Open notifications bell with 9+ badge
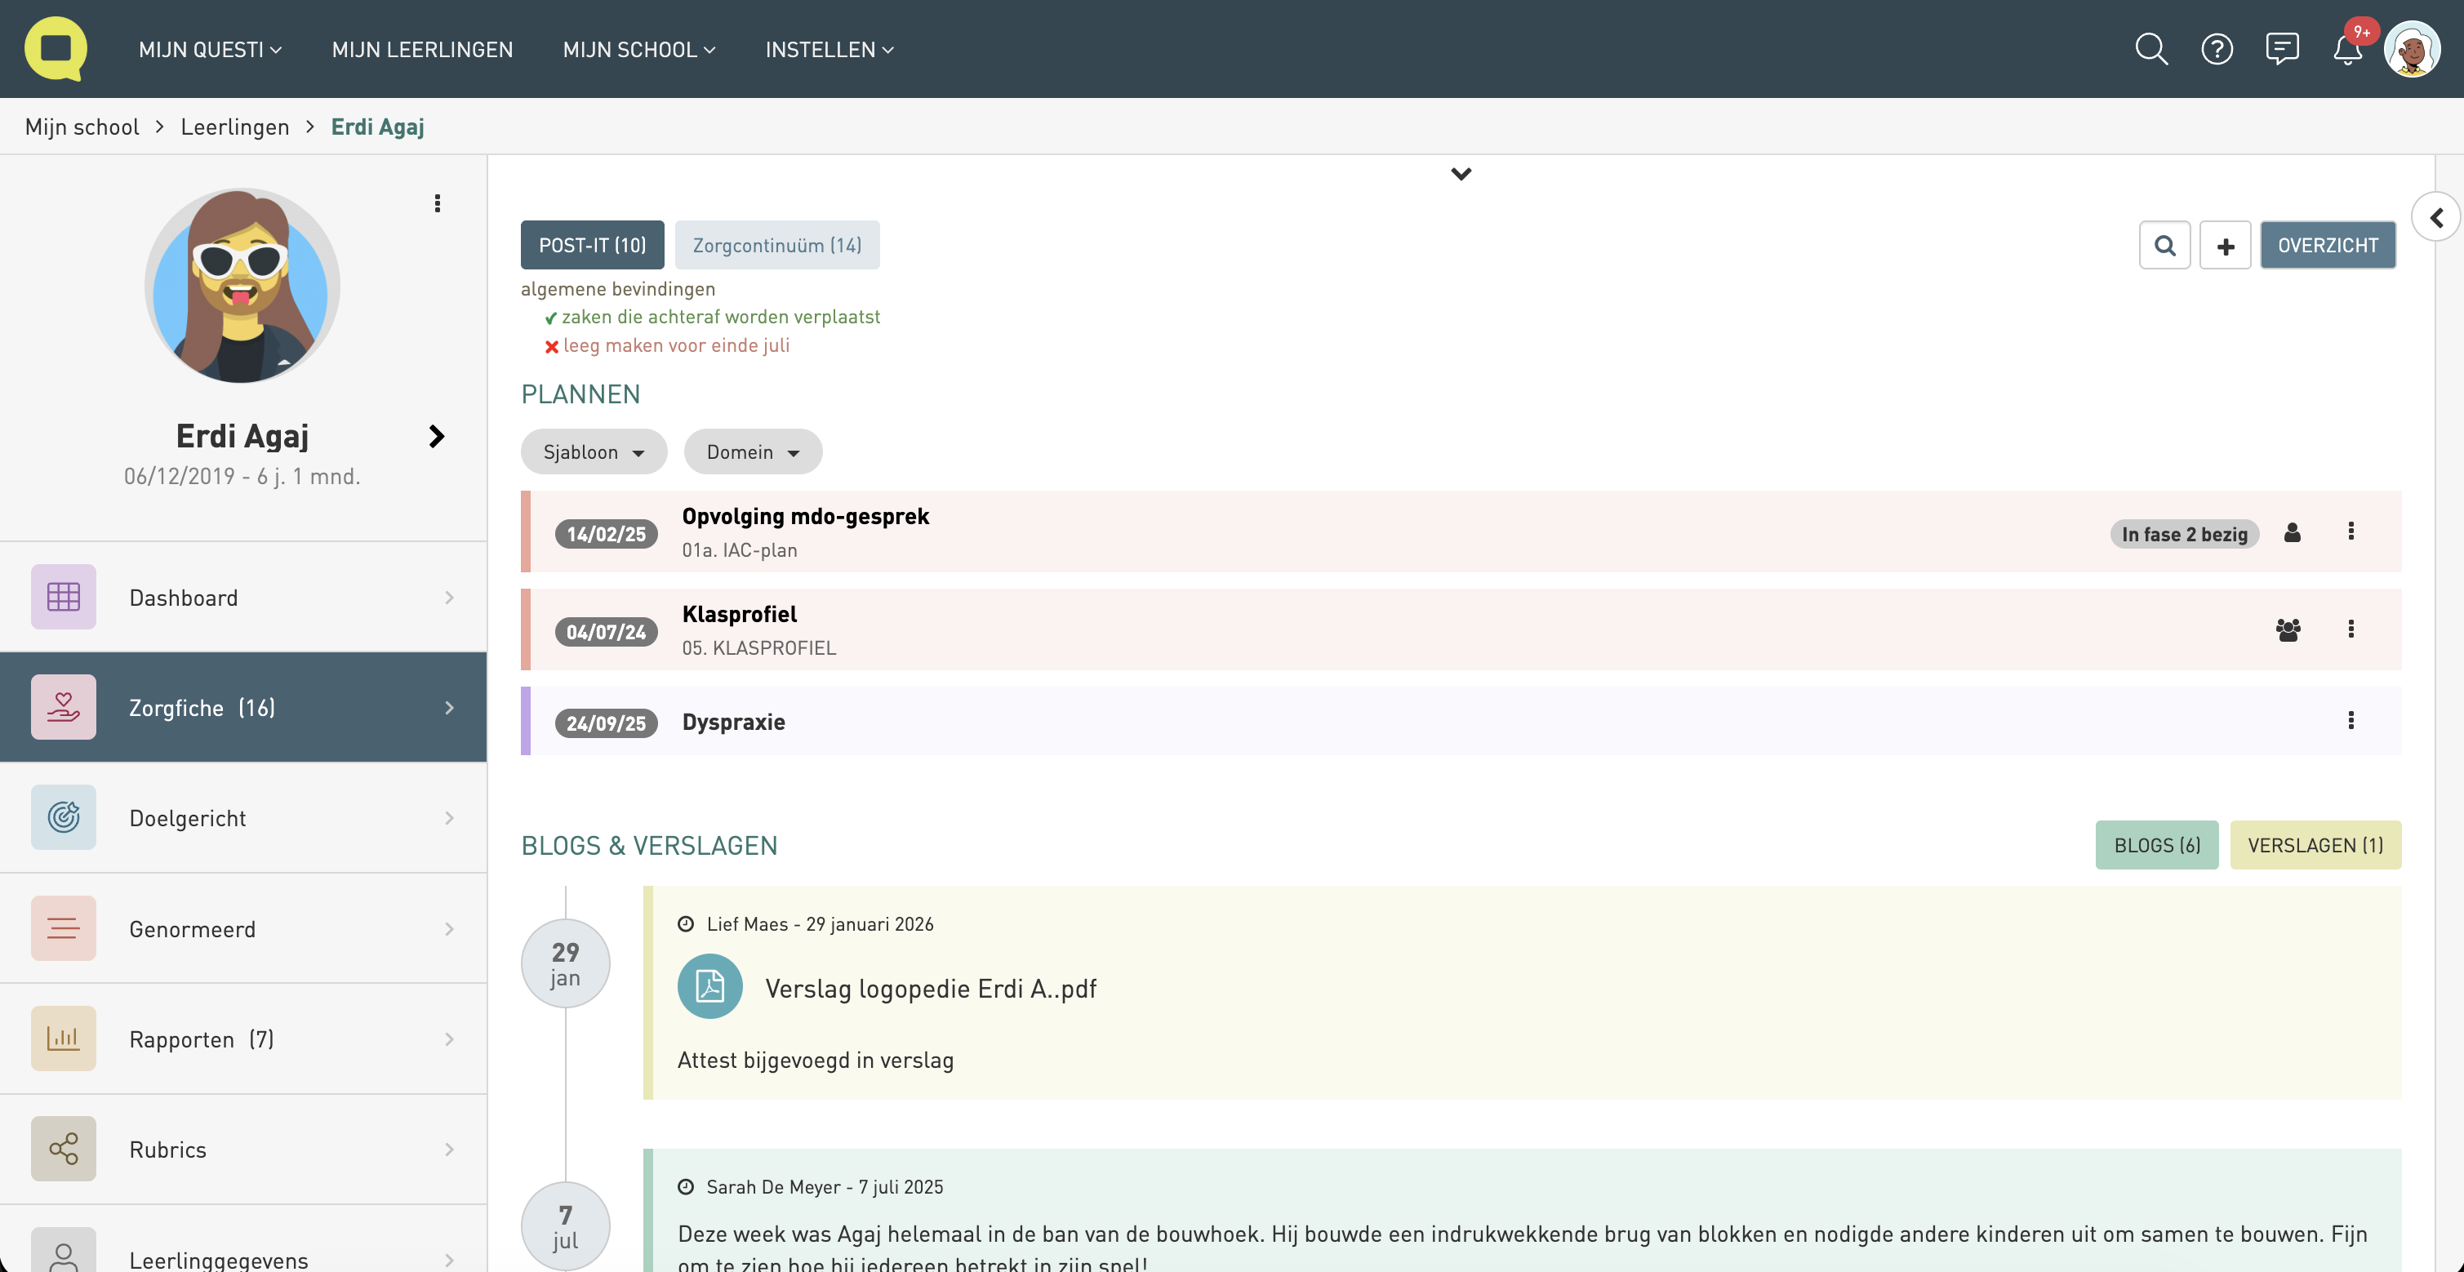The height and width of the screenshot is (1272, 2464). click(x=2347, y=51)
